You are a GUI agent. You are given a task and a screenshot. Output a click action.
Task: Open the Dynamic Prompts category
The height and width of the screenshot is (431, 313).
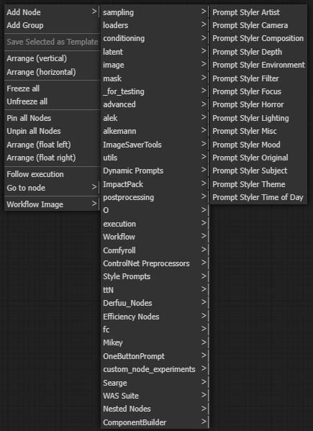155,171
